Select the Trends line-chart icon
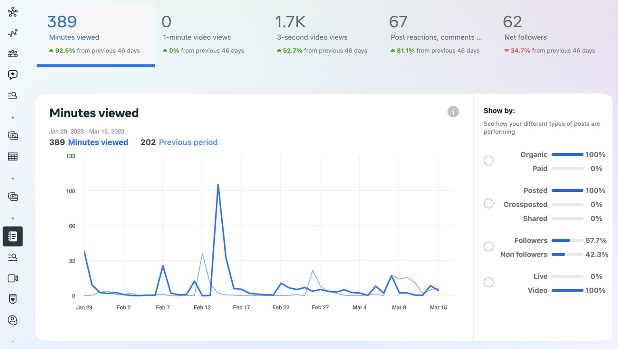618x349 pixels. click(x=12, y=33)
